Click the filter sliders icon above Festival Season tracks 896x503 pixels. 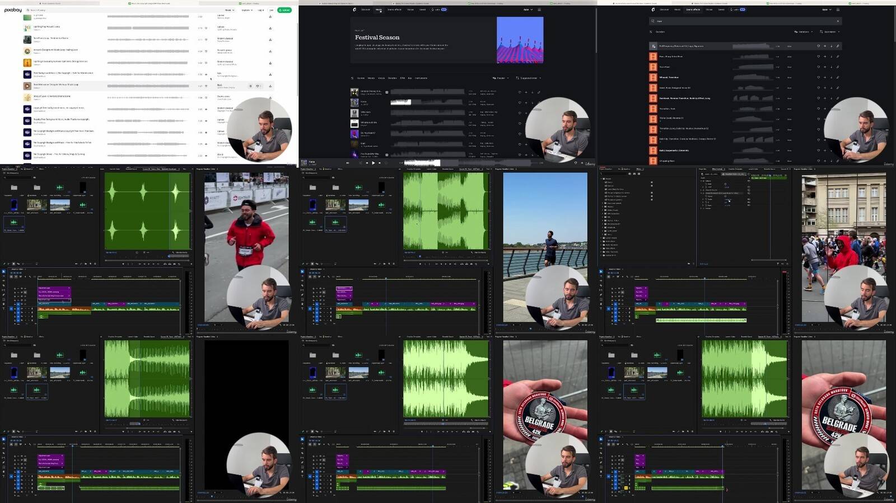[352, 78]
